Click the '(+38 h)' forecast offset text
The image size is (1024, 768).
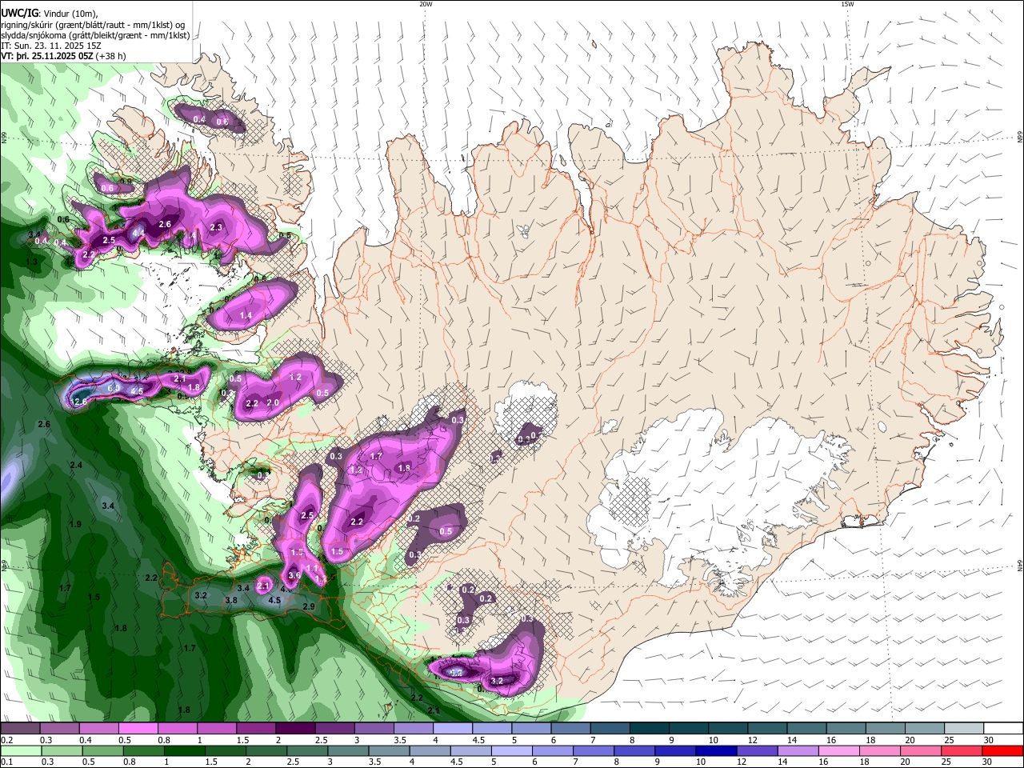pyautogui.click(x=110, y=56)
